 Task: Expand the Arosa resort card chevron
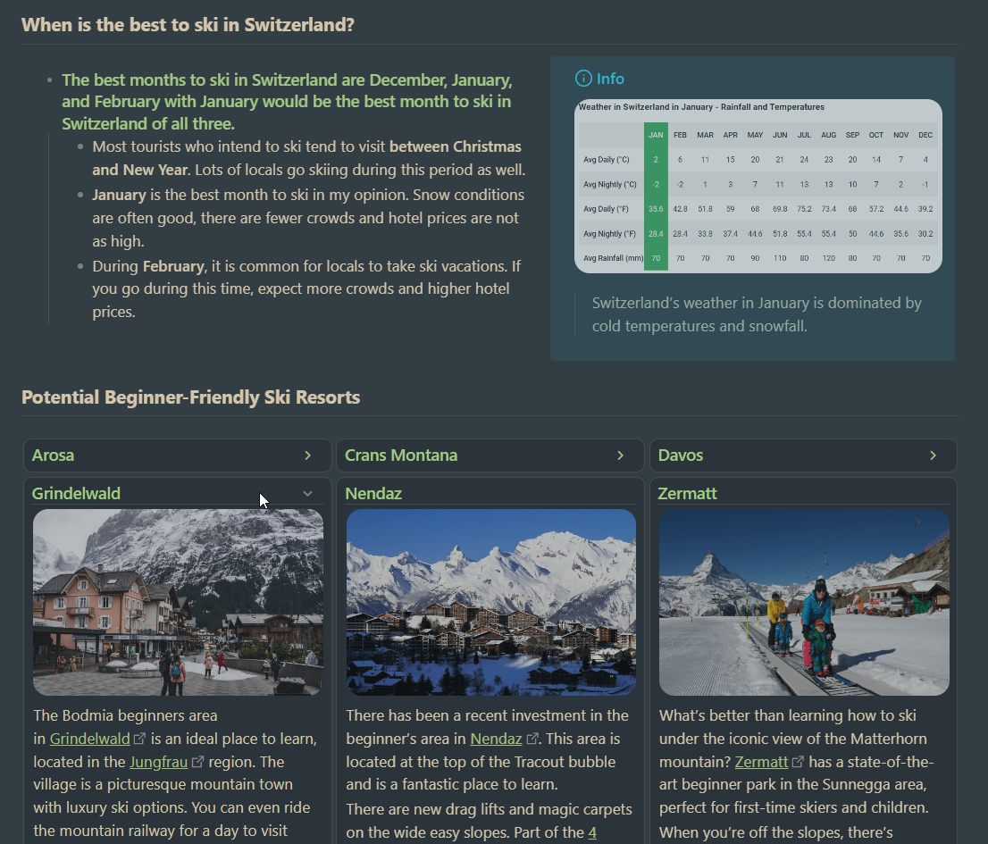click(307, 455)
